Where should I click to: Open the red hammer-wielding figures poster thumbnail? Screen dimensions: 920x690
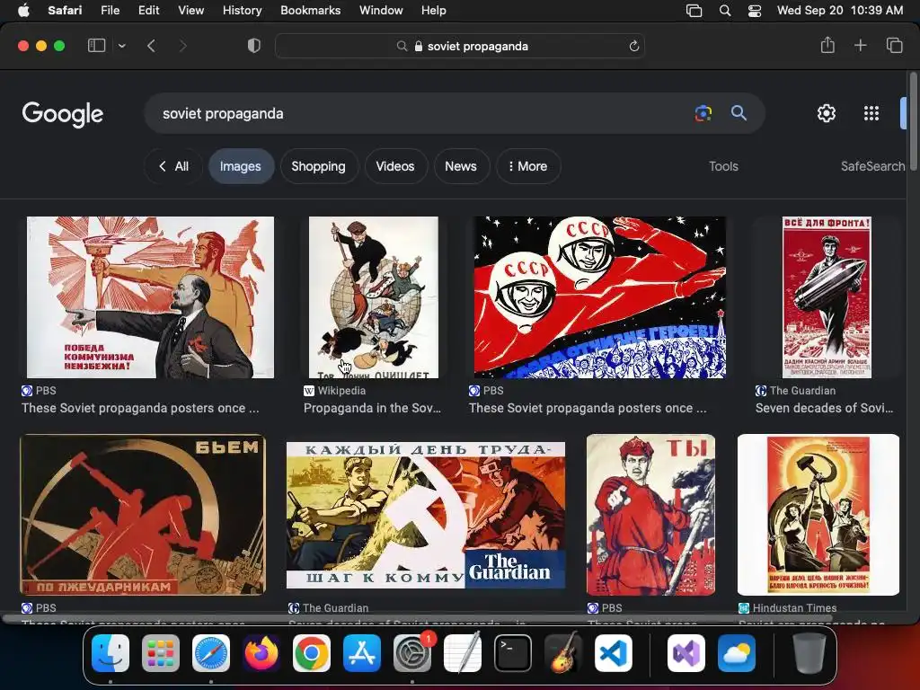pyautogui.click(x=143, y=515)
